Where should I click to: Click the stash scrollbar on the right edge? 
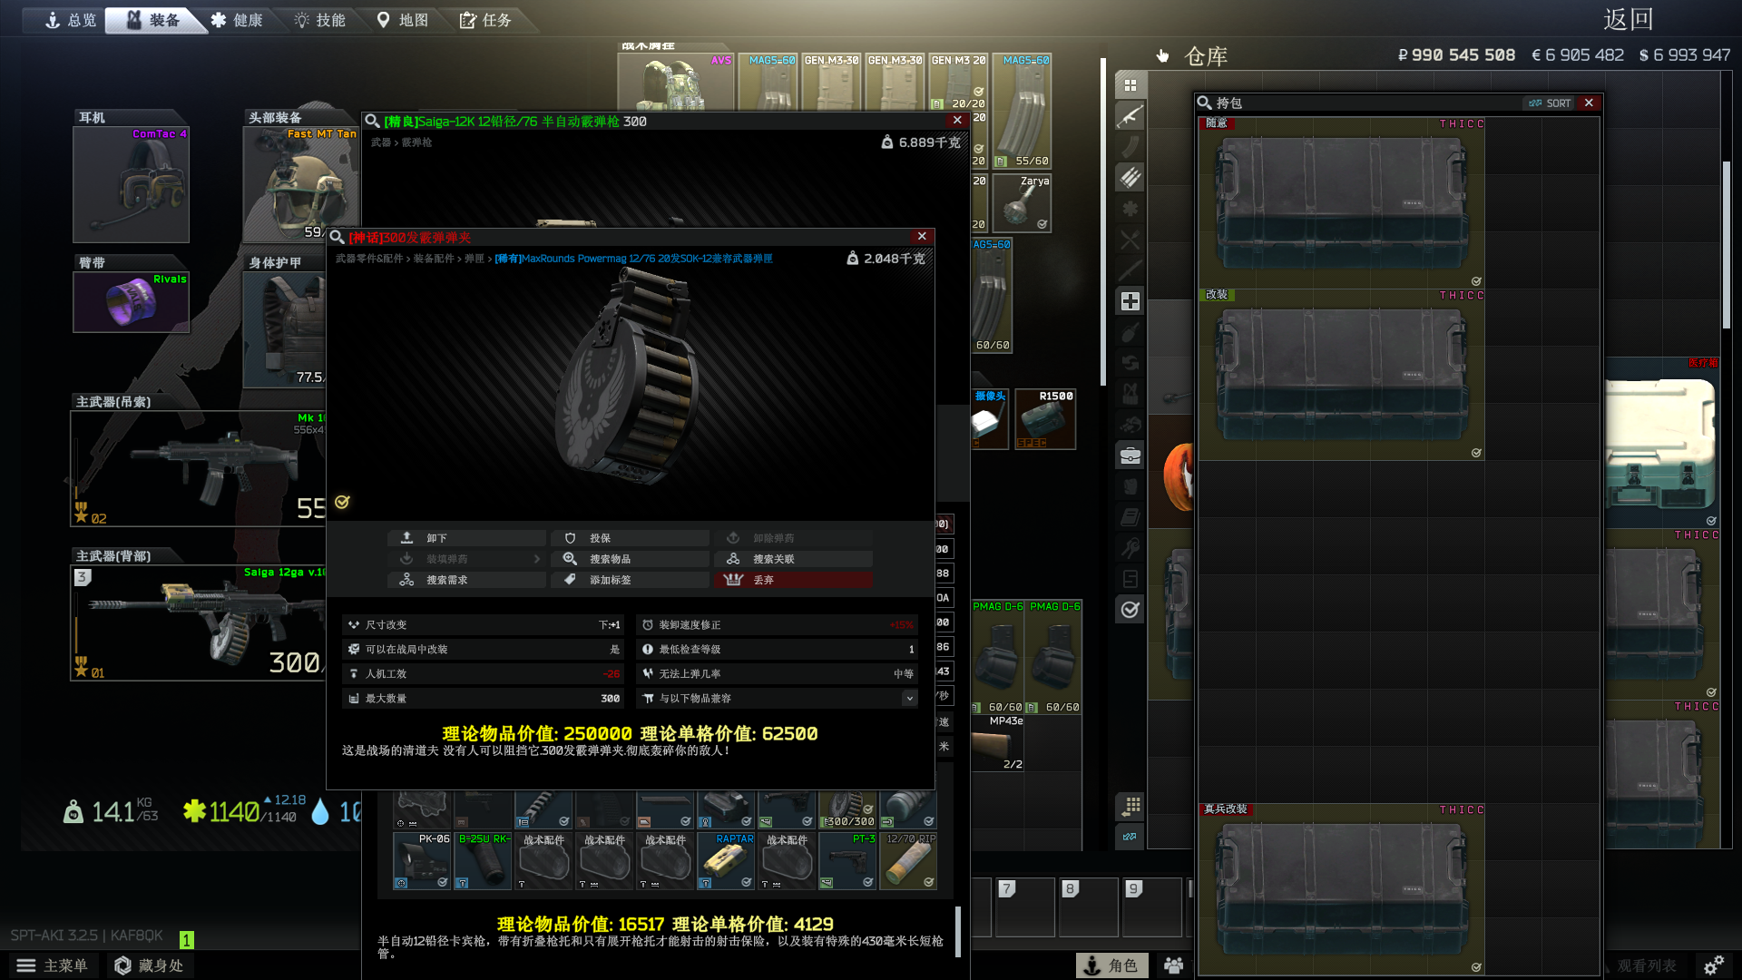1727,245
